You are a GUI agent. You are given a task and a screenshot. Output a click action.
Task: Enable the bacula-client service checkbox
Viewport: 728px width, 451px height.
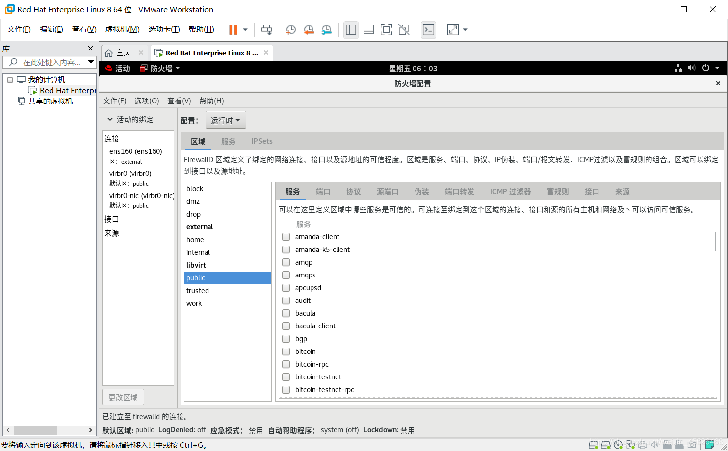[286, 326]
